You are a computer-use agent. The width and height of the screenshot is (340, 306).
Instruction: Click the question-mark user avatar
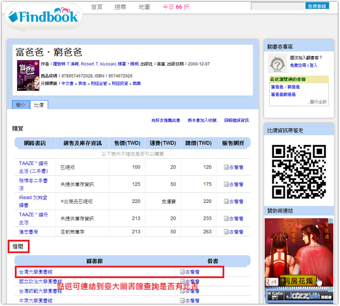click(x=277, y=63)
